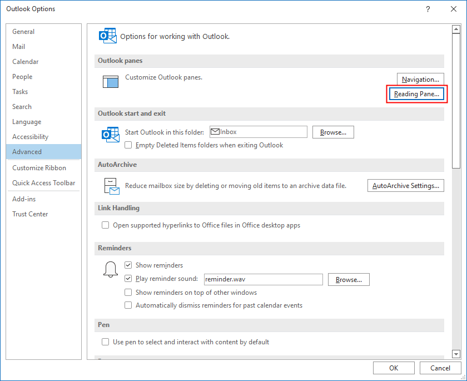
Task: Open Navigation pane options
Action: [x=420, y=79]
